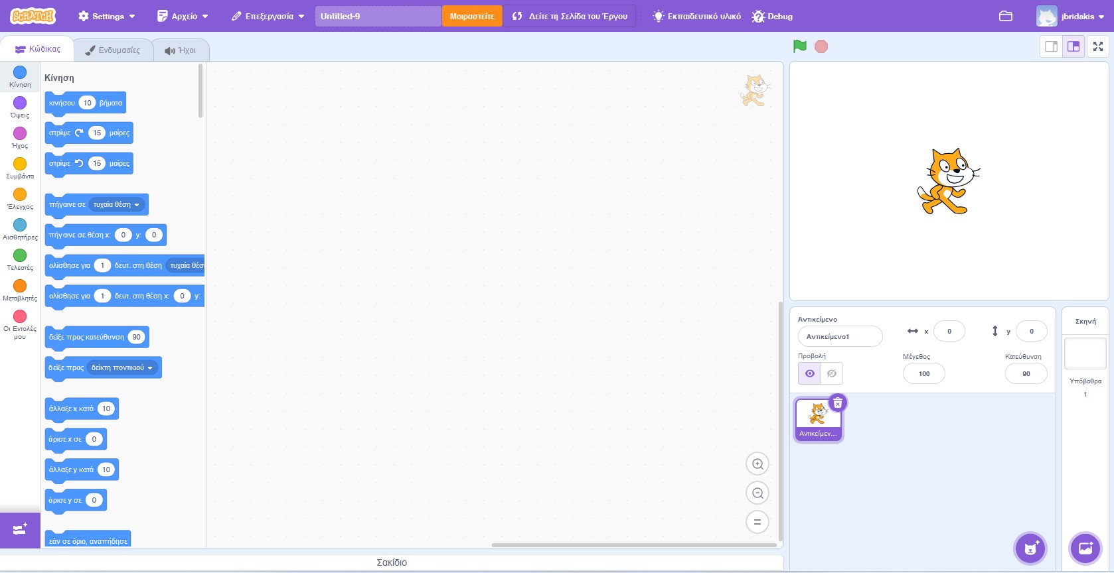The image size is (1114, 573).
Task: Select the Αισθητήρες blocks category
Action: click(20, 229)
